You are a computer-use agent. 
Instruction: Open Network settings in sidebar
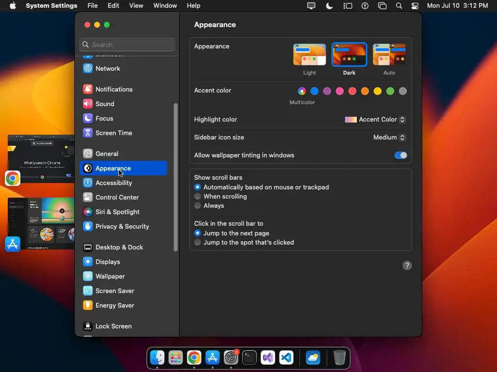click(123, 68)
